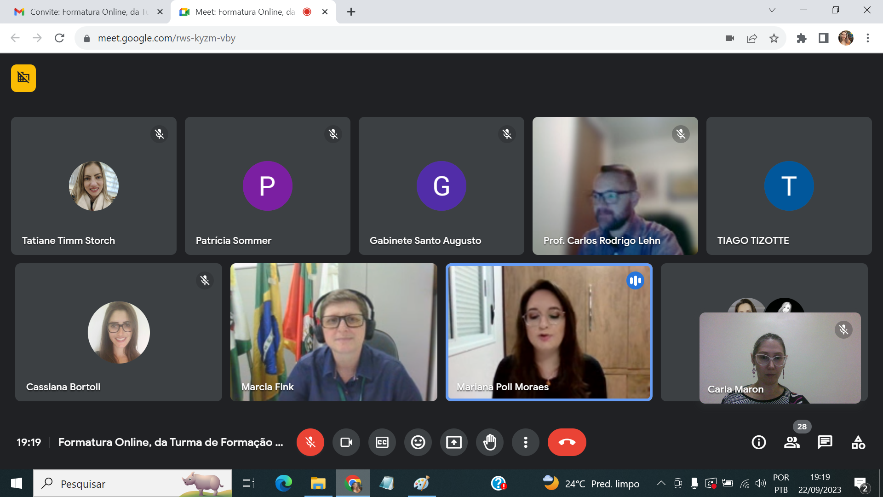Open the in-call chat panel
Image resolution: width=883 pixels, height=497 pixels.
click(x=825, y=442)
